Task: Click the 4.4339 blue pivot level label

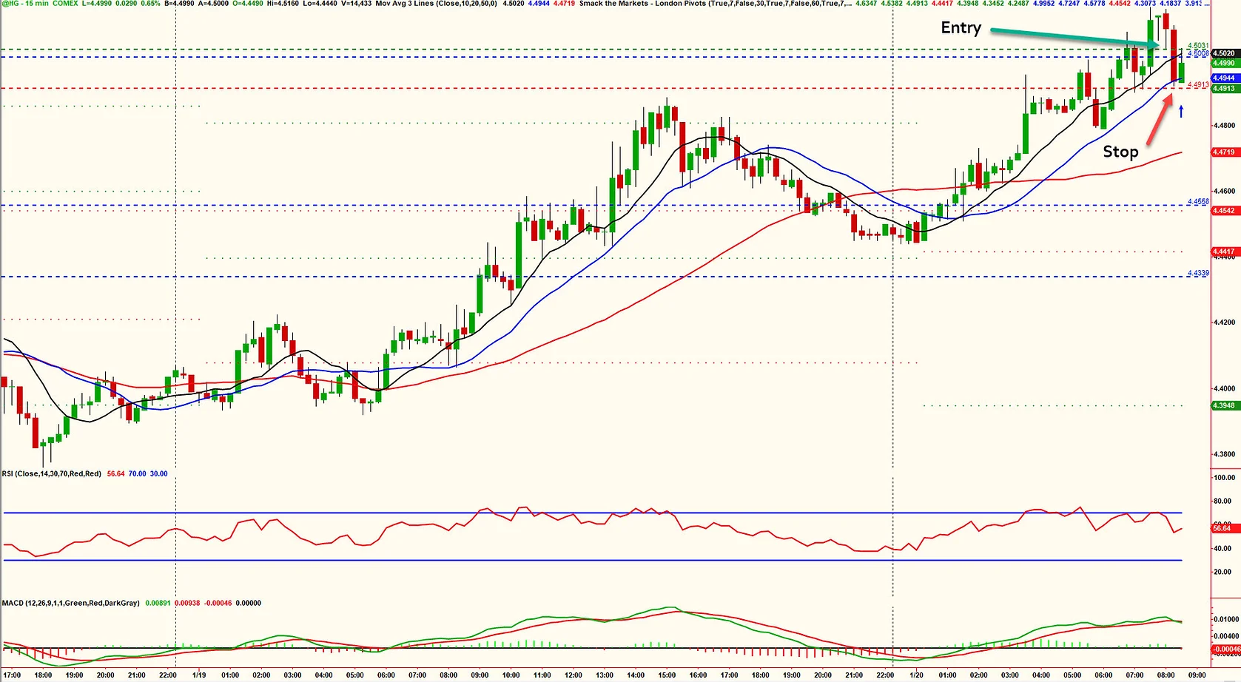Action: click(1198, 273)
